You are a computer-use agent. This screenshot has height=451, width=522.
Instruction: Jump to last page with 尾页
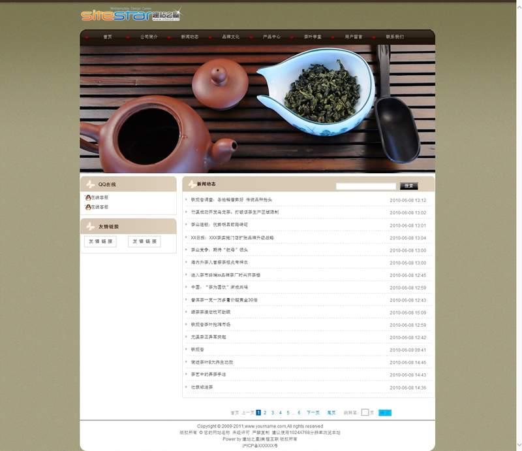331,413
